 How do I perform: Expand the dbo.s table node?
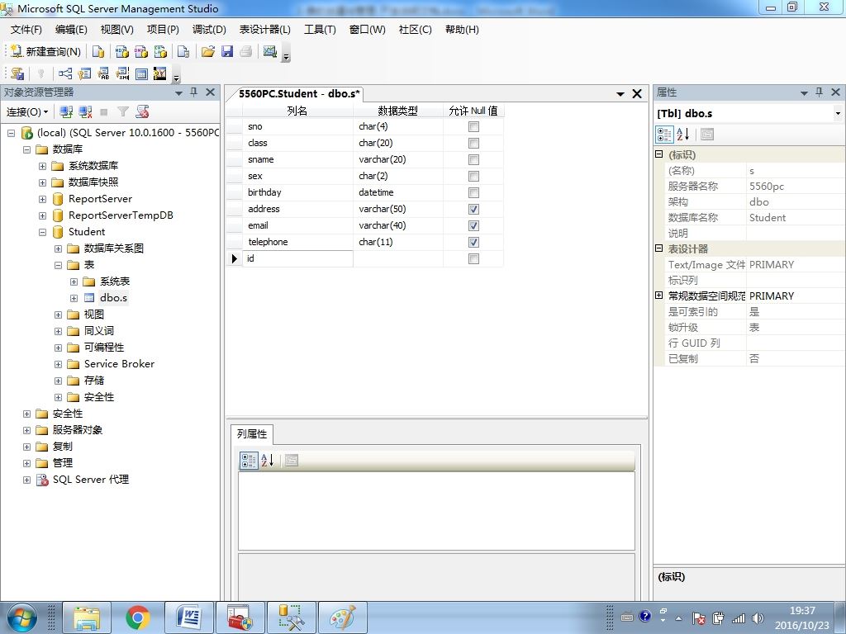[x=74, y=299]
